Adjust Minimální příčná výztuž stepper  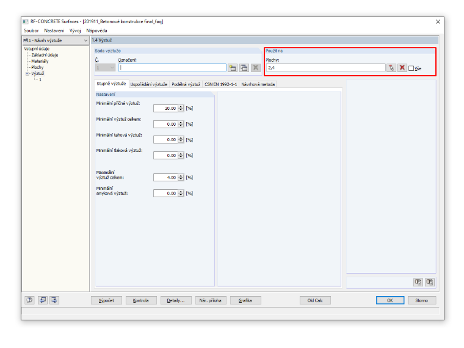[181, 108]
